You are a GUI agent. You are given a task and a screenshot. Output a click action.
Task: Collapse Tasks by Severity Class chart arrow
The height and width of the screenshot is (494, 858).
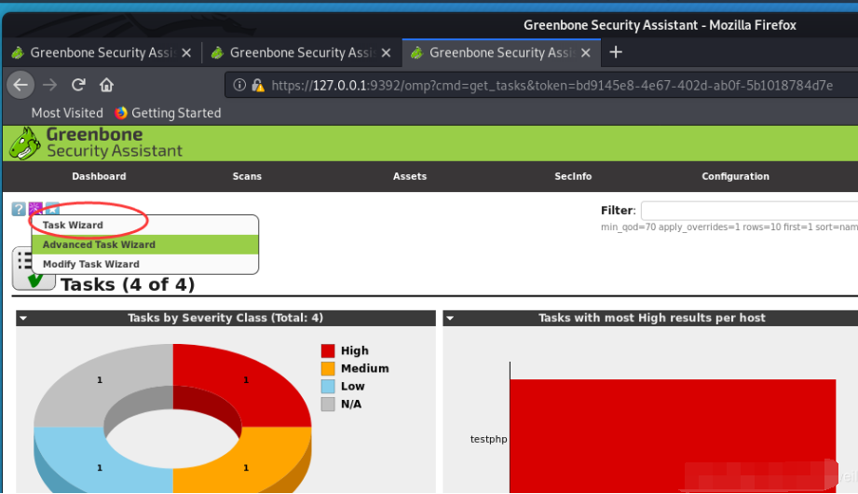click(23, 318)
